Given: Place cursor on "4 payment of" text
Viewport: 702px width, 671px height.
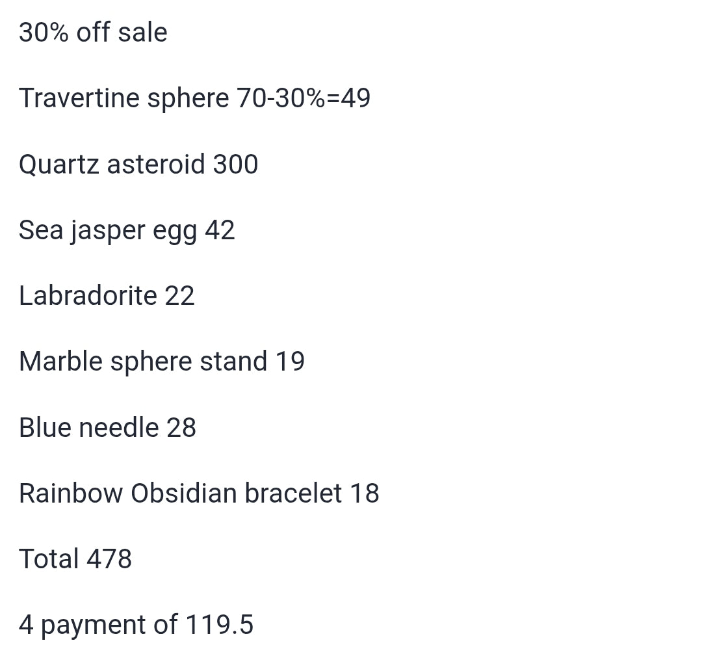Looking at the screenshot, I should point(97,625).
